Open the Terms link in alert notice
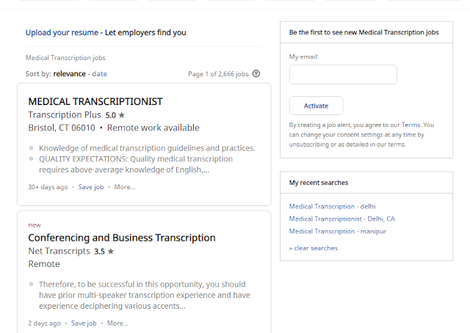The width and height of the screenshot is (470, 333). point(411,125)
